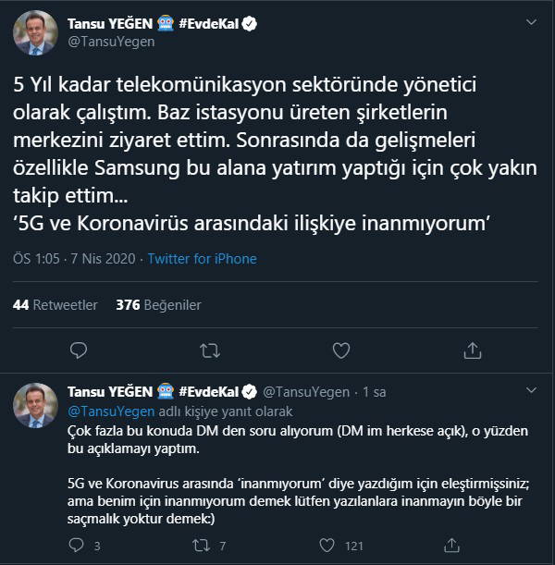View the 376 Beğeniler list
The image size is (555, 565).
point(158,304)
